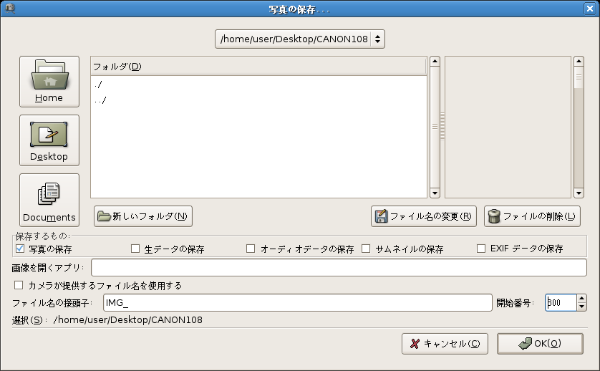Cancel with the キャンセル button
The height and width of the screenshot is (371, 600).
(x=445, y=344)
